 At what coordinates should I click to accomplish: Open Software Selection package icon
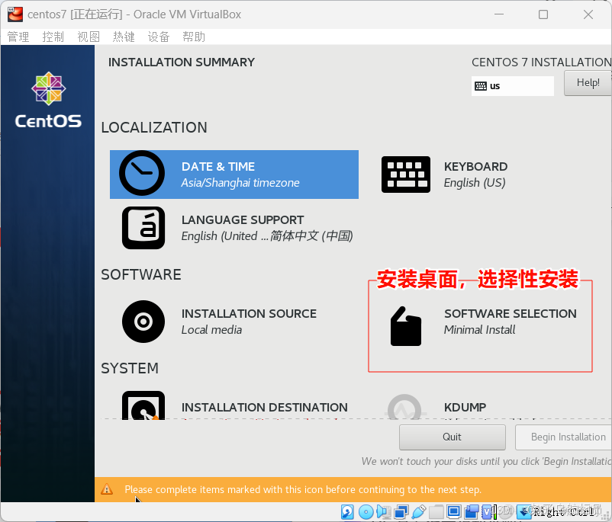click(406, 327)
